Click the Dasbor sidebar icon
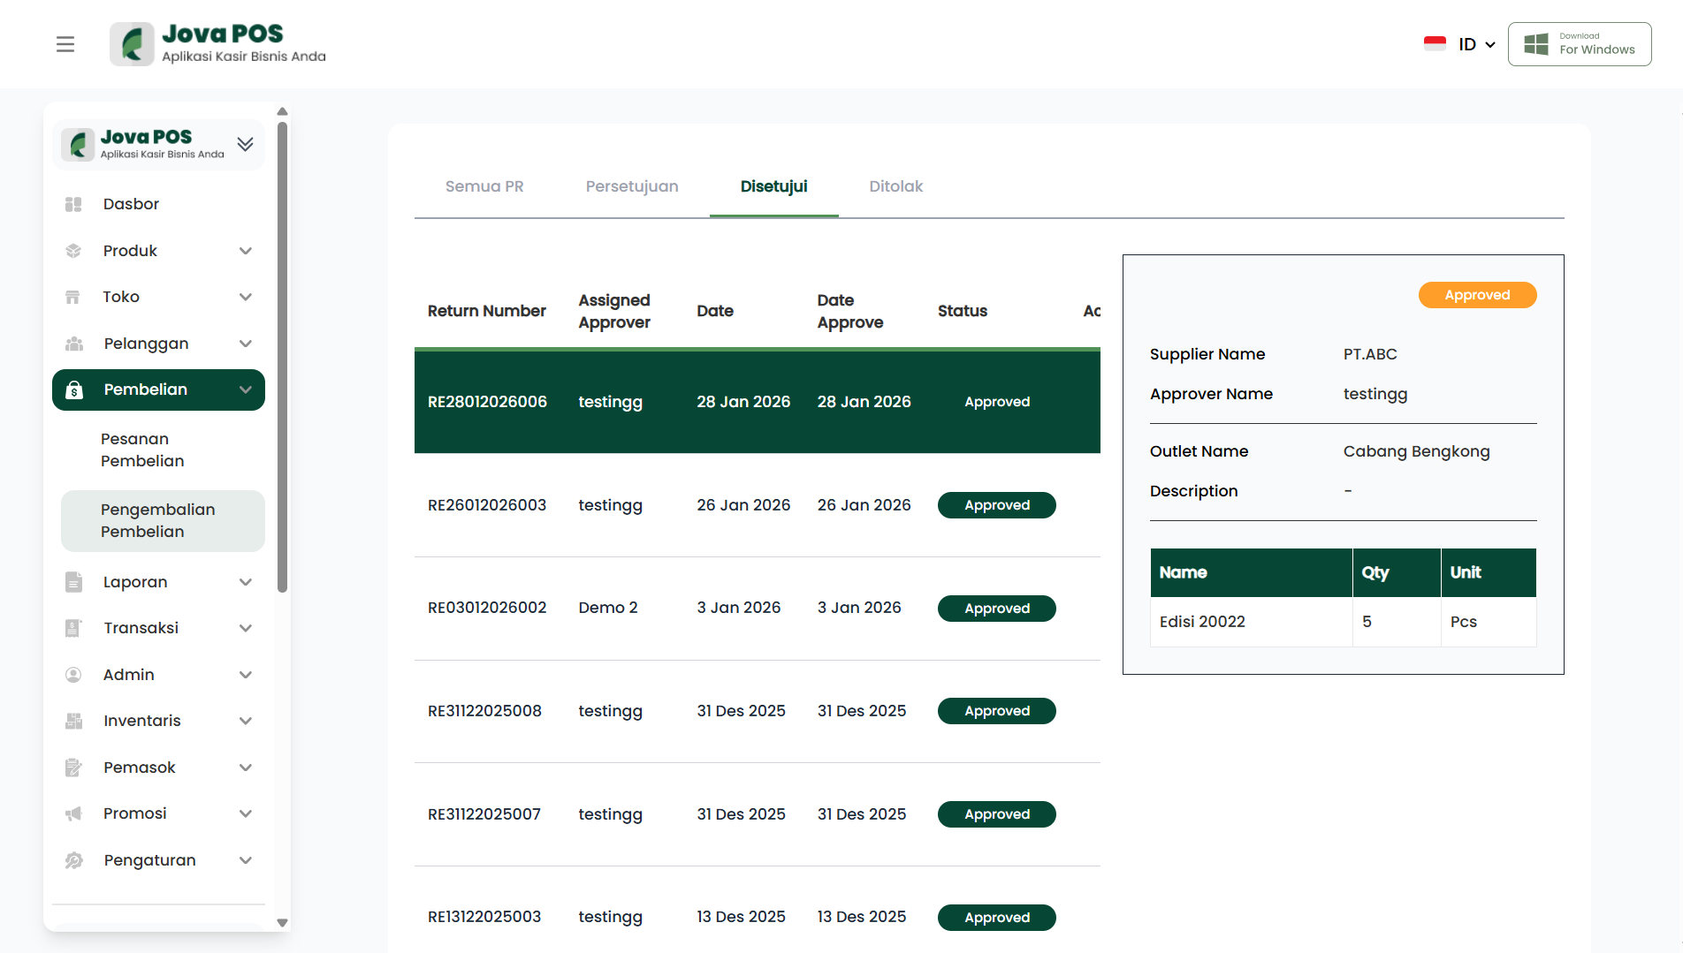Screen dimensions: 1683x953 [73, 204]
